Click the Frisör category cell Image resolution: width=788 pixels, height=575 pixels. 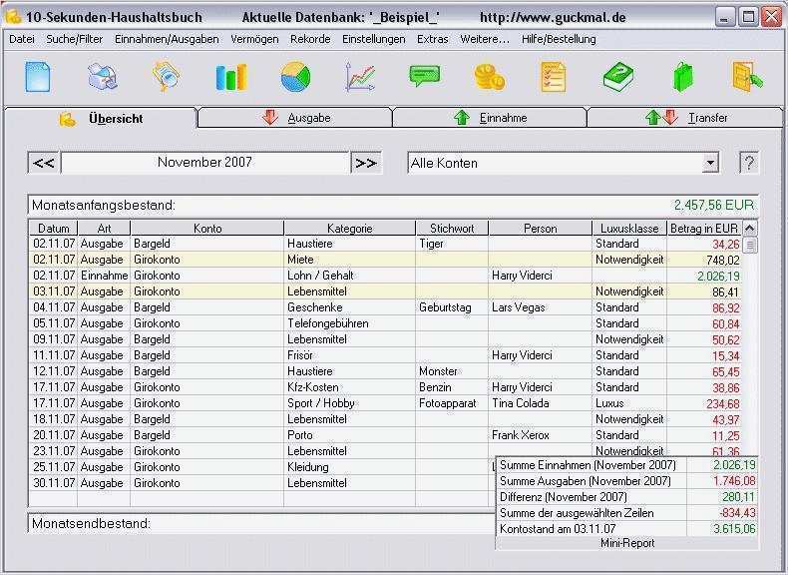tap(350, 355)
